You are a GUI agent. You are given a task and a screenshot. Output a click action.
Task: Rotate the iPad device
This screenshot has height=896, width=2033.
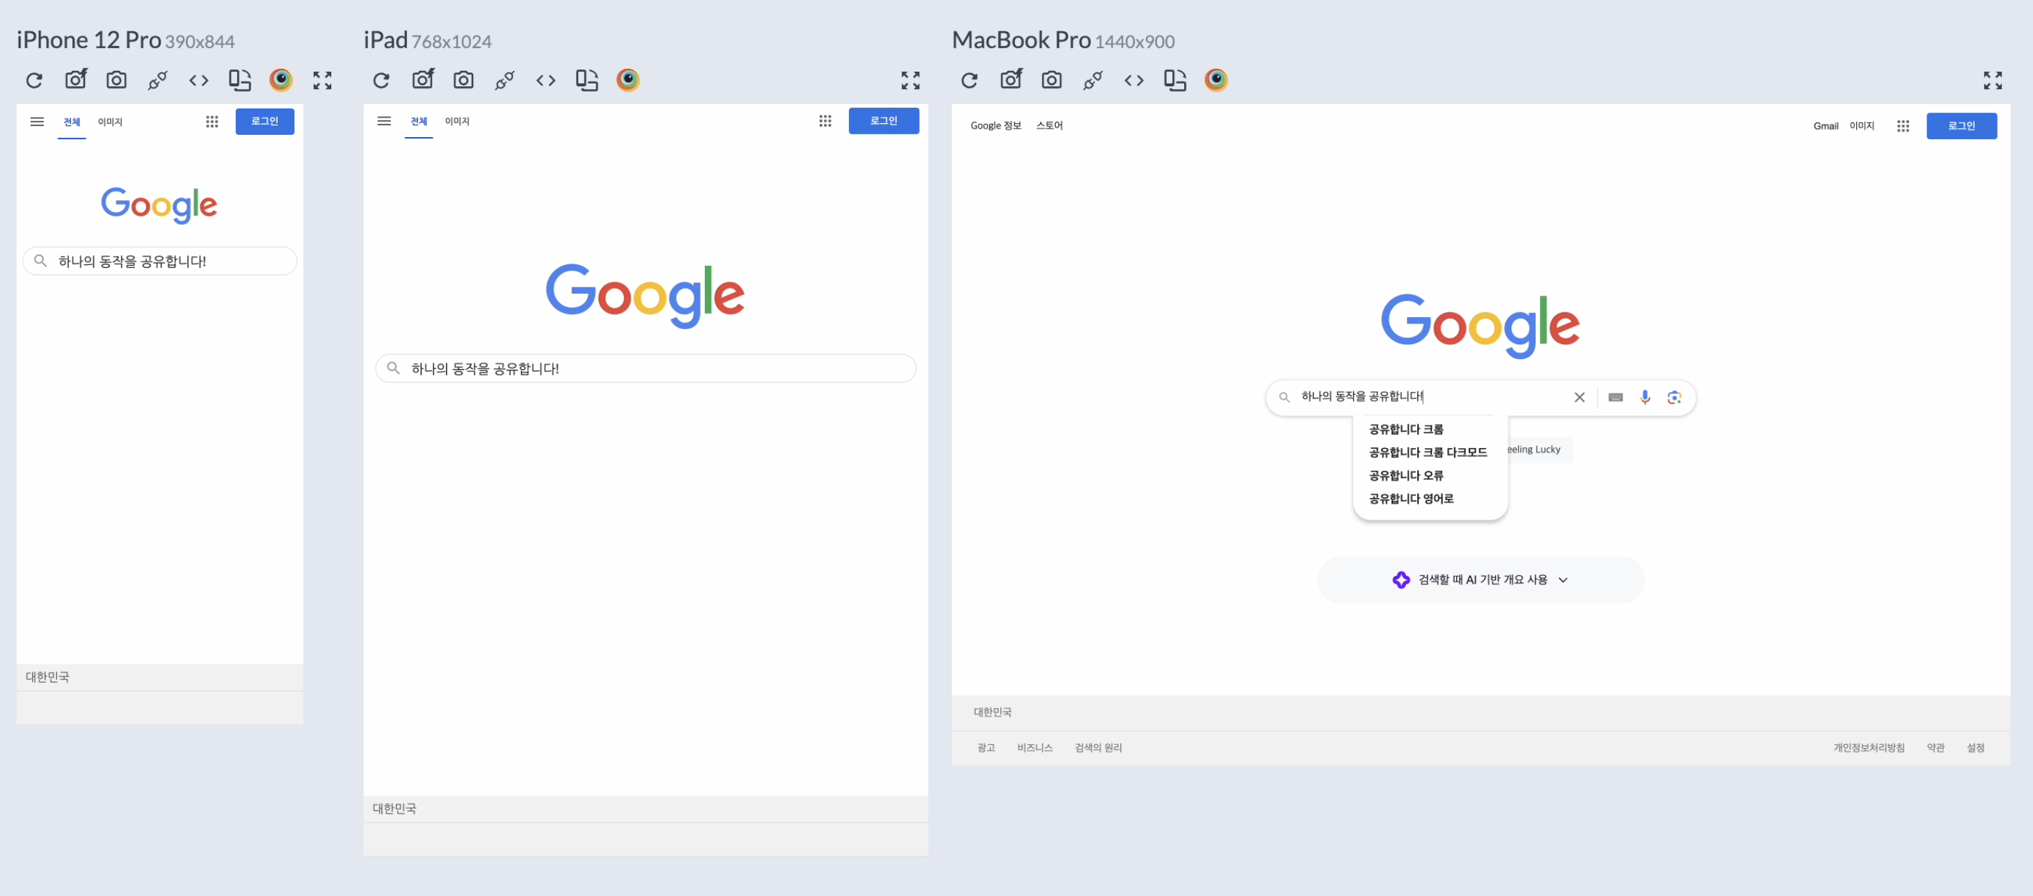click(x=587, y=80)
